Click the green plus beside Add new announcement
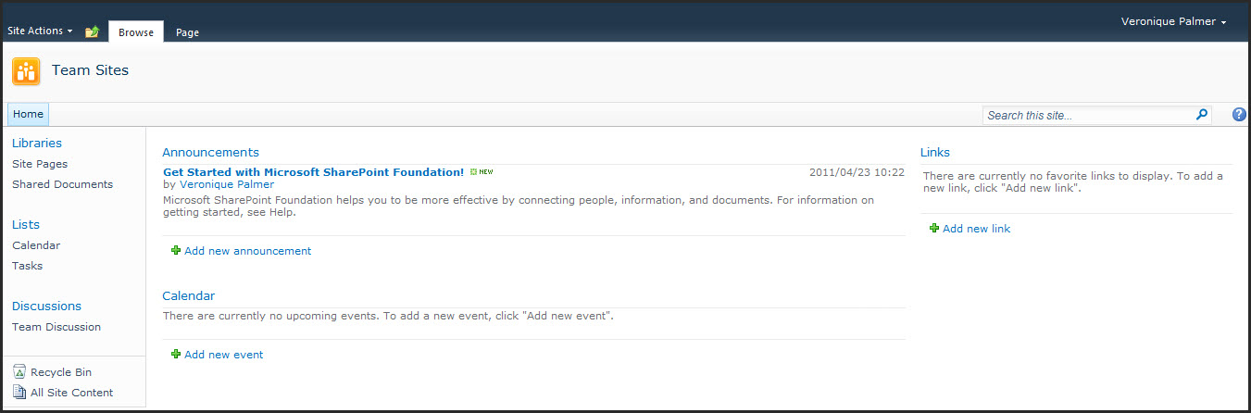Image resolution: width=1251 pixels, height=413 pixels. click(176, 251)
